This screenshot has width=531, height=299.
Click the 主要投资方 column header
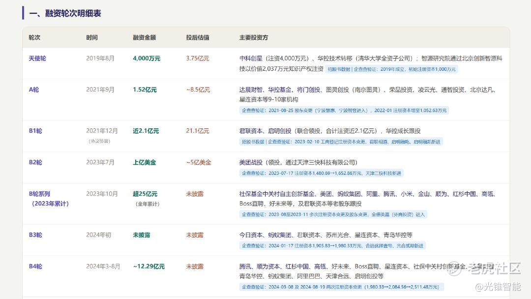pos(254,37)
